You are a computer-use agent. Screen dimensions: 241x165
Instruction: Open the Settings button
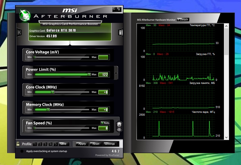[x=109, y=144]
